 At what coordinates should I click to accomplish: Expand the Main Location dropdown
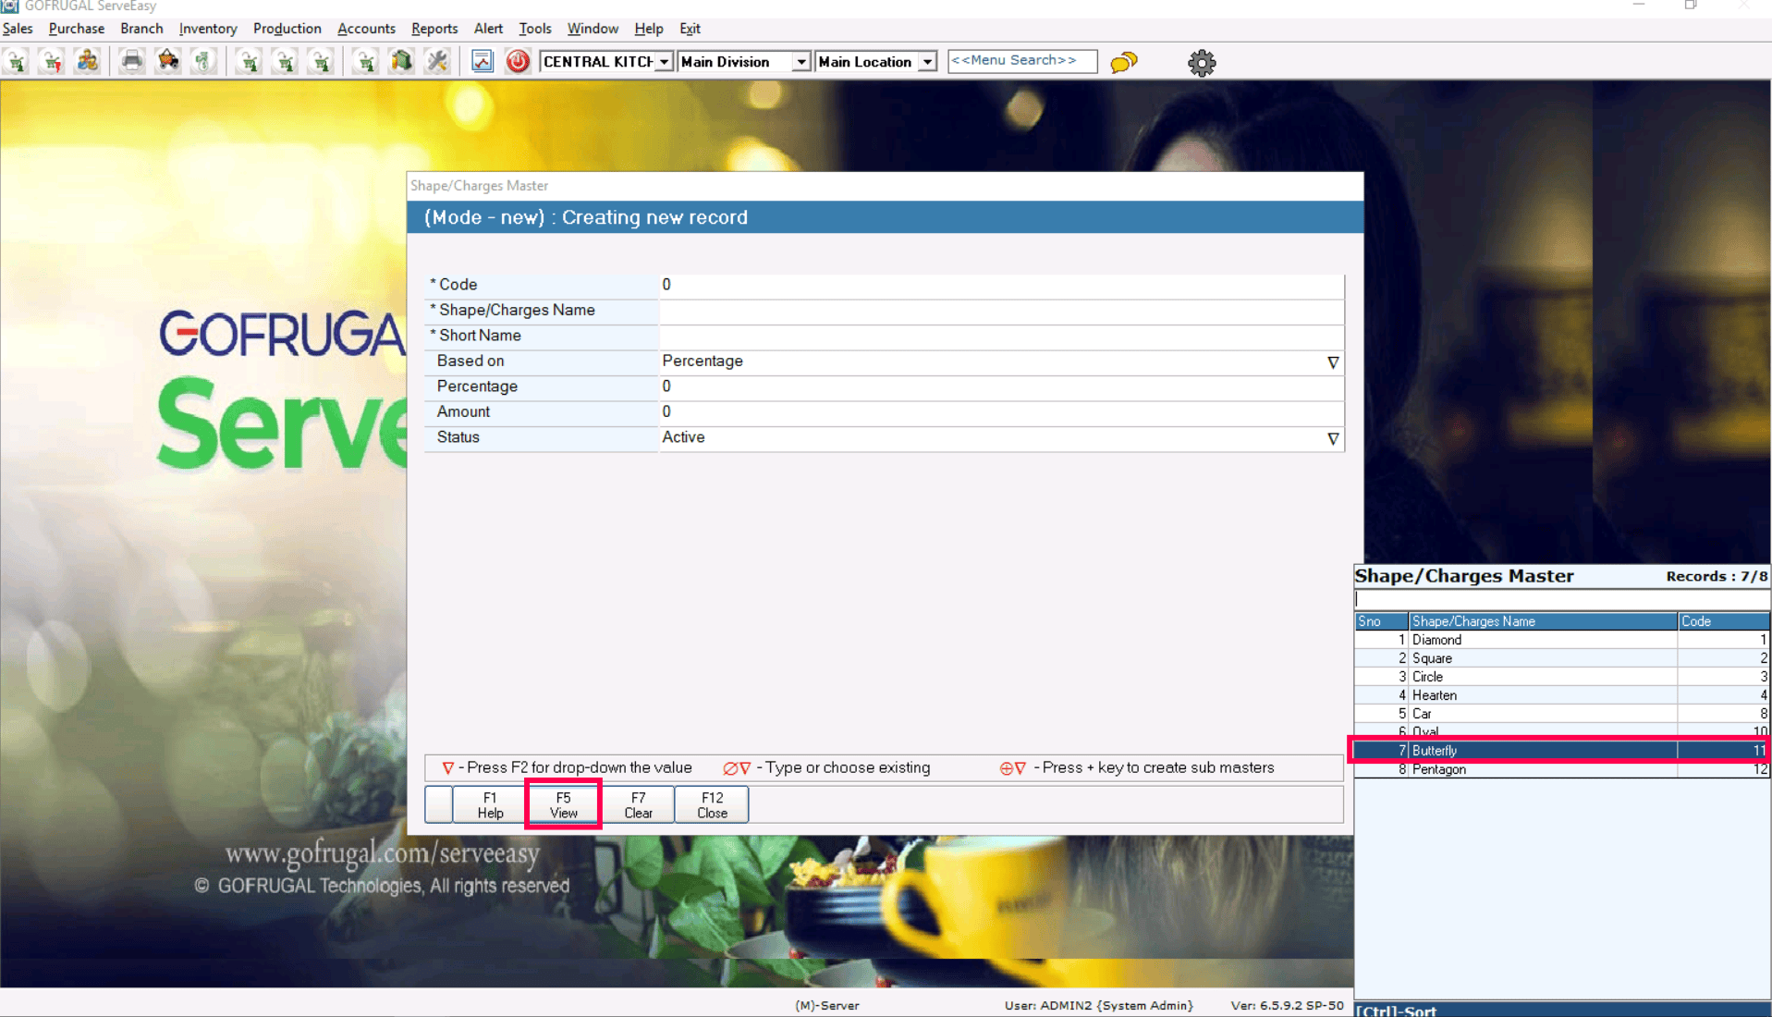point(927,62)
